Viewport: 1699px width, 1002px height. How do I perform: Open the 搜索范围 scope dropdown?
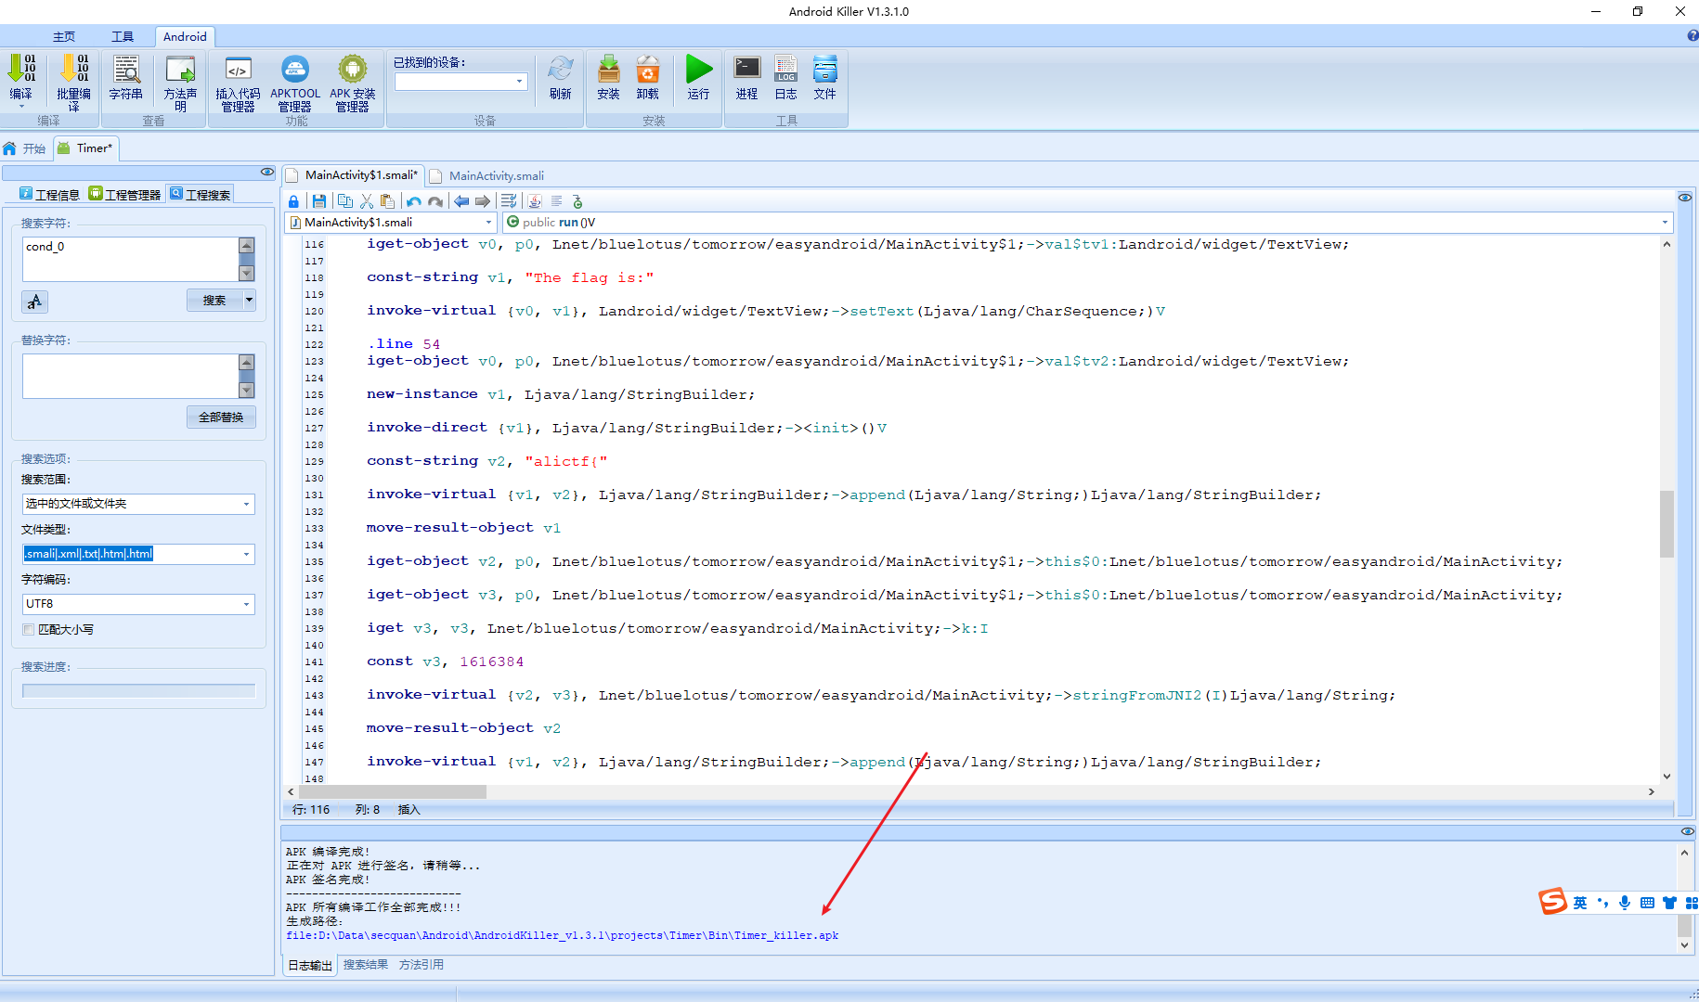coord(246,504)
